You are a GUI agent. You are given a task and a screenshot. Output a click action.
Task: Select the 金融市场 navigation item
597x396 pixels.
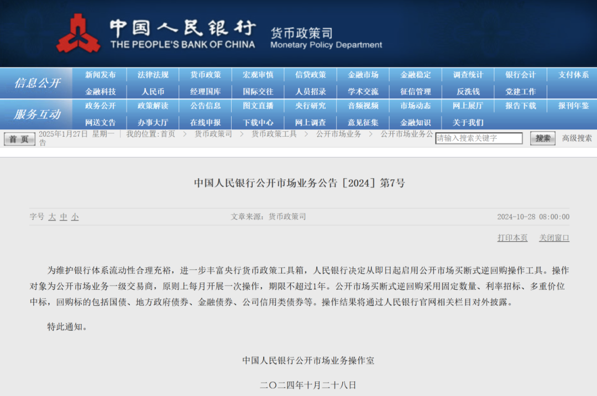point(363,75)
